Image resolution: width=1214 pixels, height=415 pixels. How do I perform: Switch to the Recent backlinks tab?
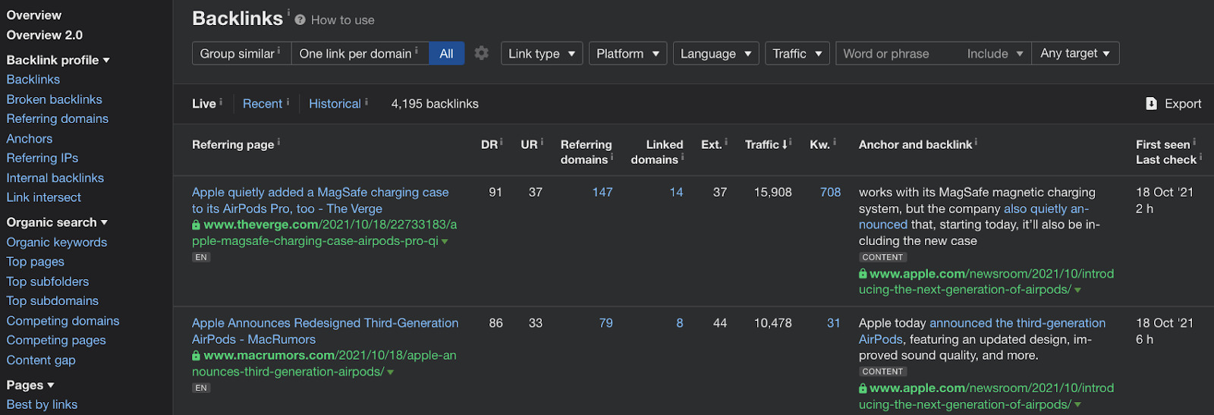[x=263, y=104]
